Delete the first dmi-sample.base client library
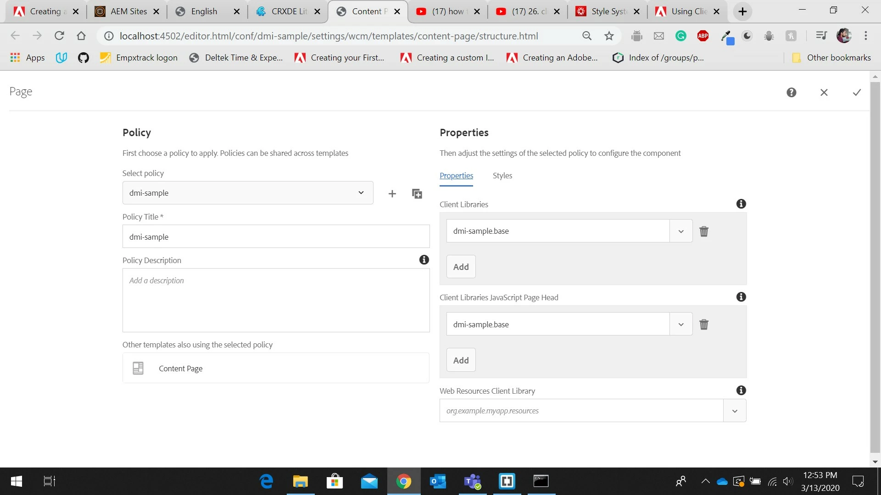Image resolution: width=881 pixels, height=495 pixels. click(703, 231)
